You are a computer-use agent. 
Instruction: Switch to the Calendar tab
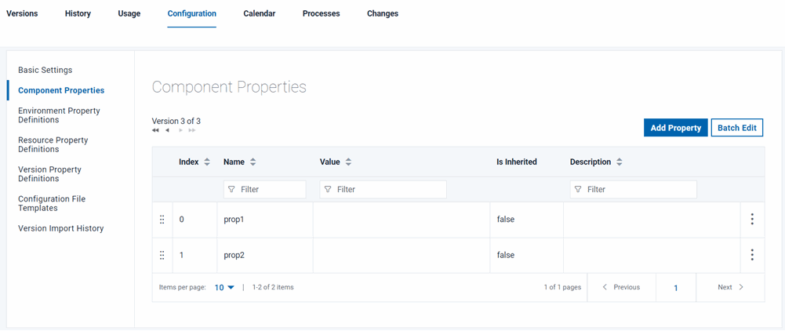click(x=259, y=13)
